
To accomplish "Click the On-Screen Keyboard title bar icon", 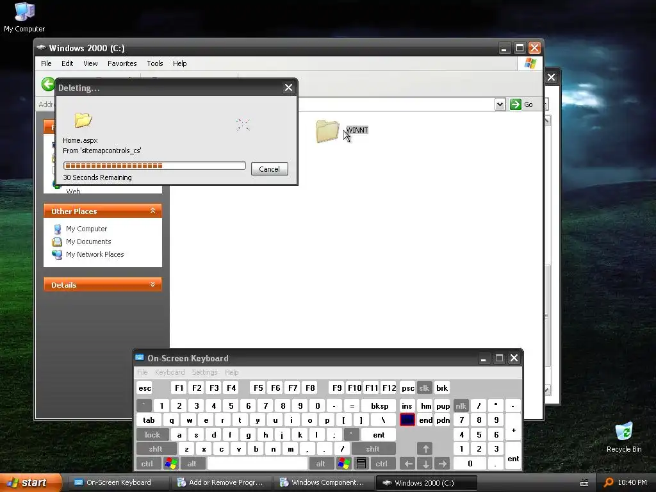I will [x=140, y=357].
